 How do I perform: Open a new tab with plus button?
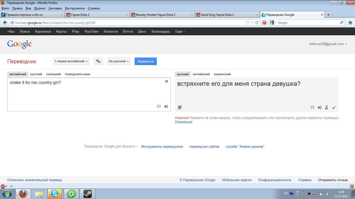(328, 15)
